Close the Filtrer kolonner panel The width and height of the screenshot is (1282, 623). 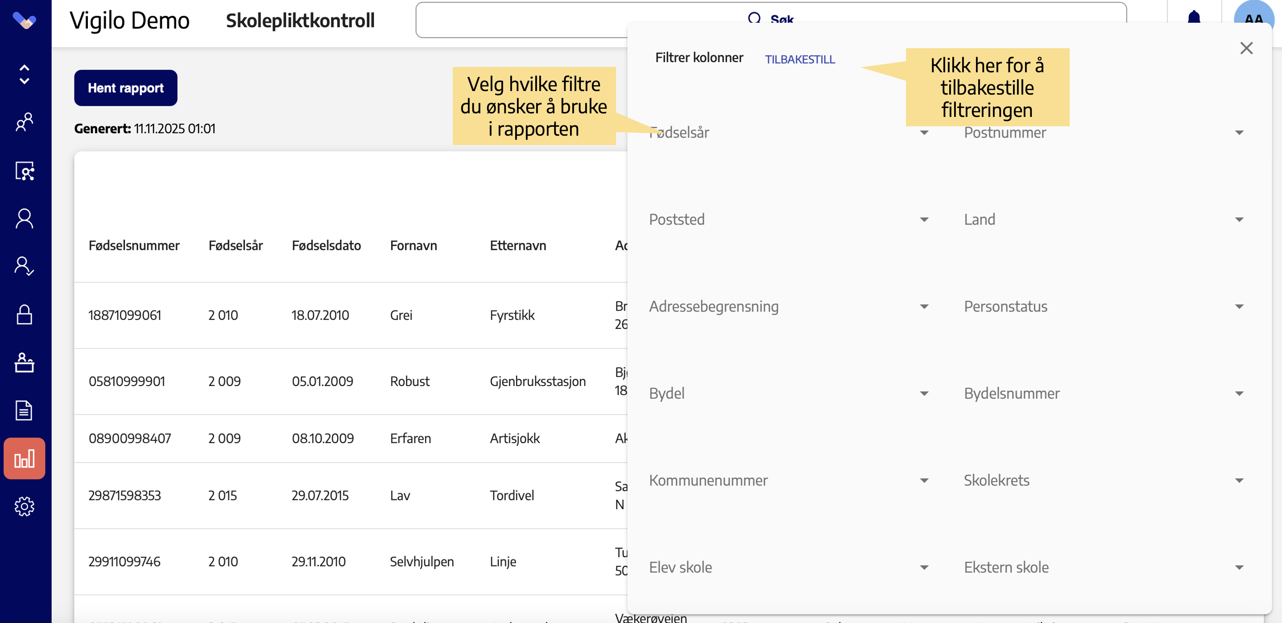[x=1246, y=48]
